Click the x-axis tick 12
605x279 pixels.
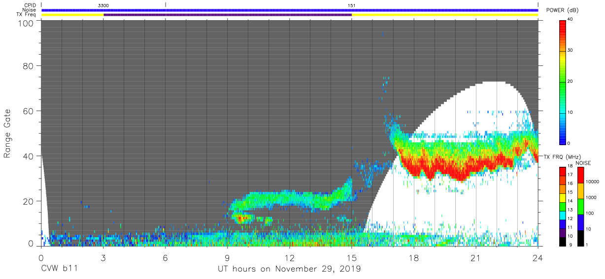[x=290, y=257]
